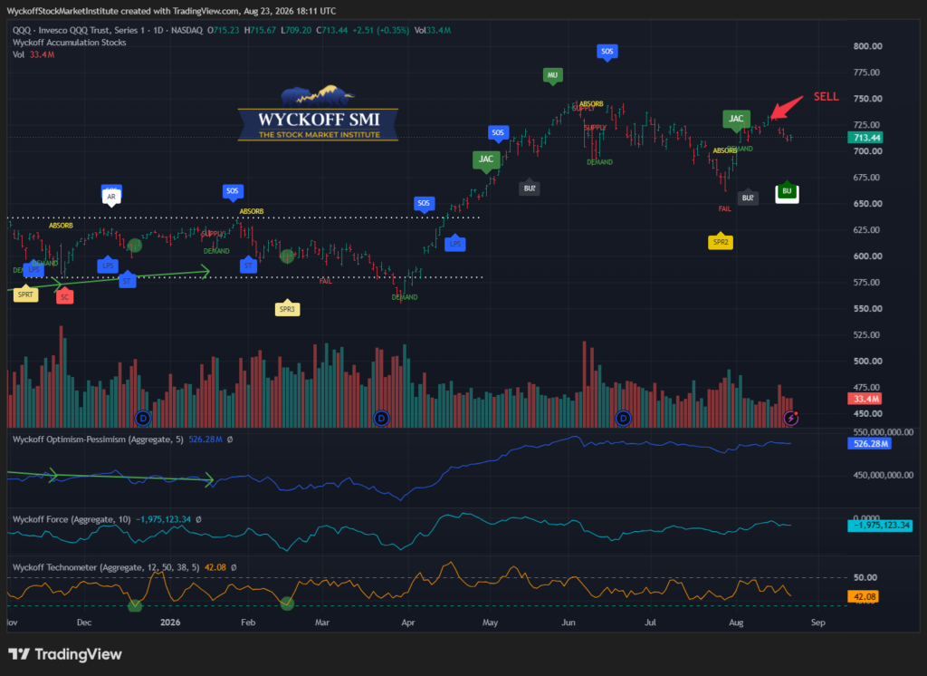
Task: Select the green circle on Technometer near February
Action: pos(287,604)
